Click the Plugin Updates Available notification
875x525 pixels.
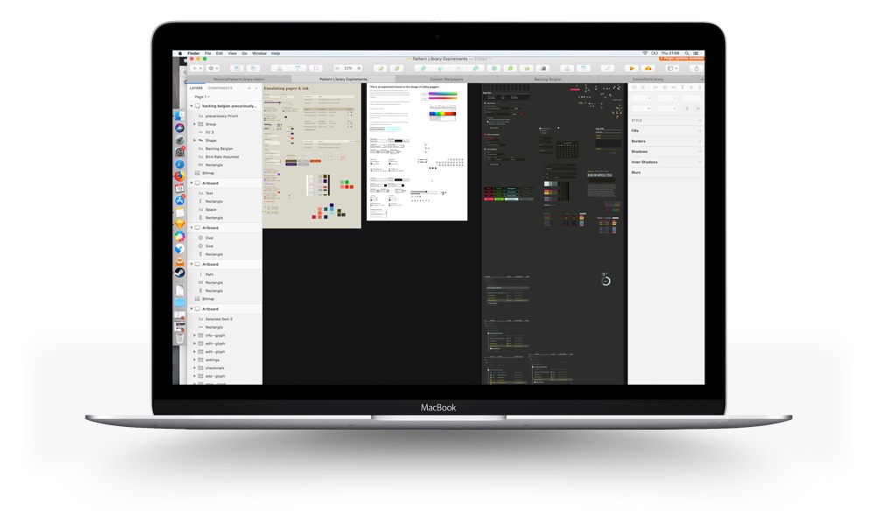(x=681, y=59)
